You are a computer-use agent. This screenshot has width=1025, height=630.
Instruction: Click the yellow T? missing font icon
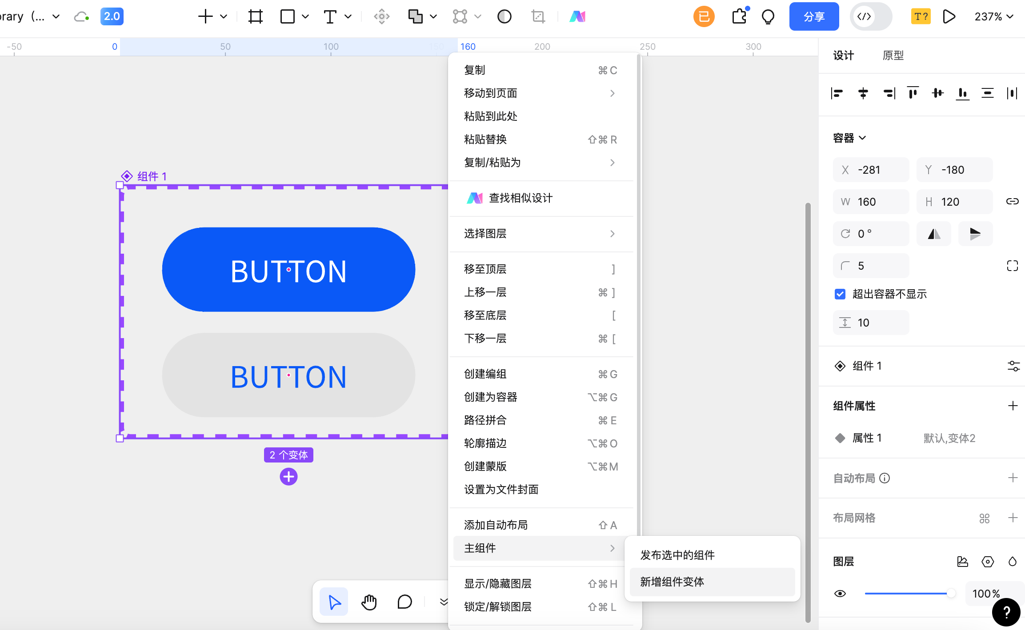coord(921,17)
